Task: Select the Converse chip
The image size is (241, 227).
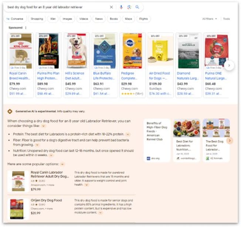Action: click(x=15, y=19)
